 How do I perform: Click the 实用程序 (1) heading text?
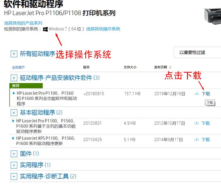(35, 165)
